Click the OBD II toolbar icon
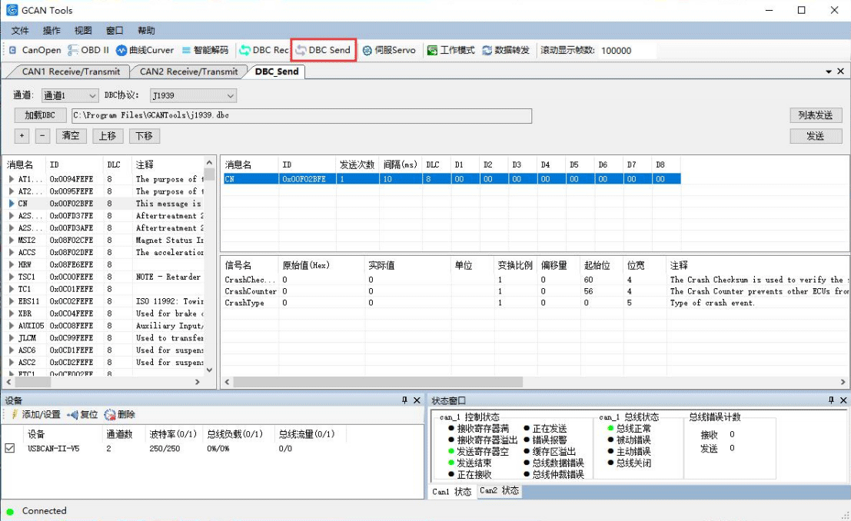Image resolution: width=851 pixels, height=521 pixels. [x=88, y=50]
